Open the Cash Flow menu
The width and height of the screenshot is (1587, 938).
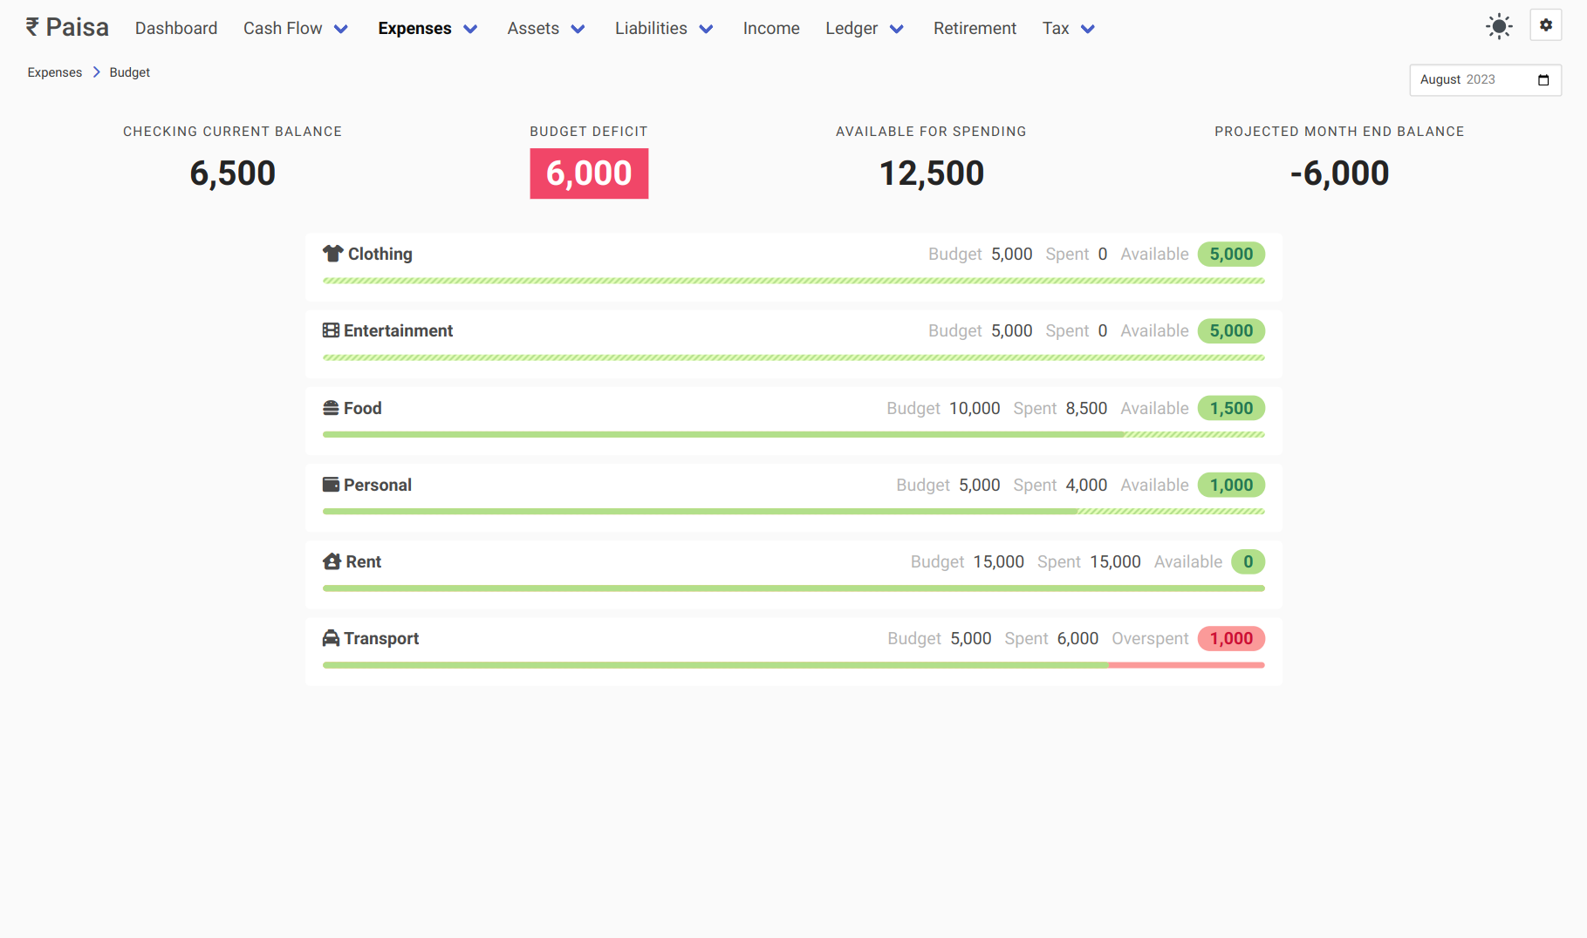pyautogui.click(x=283, y=28)
